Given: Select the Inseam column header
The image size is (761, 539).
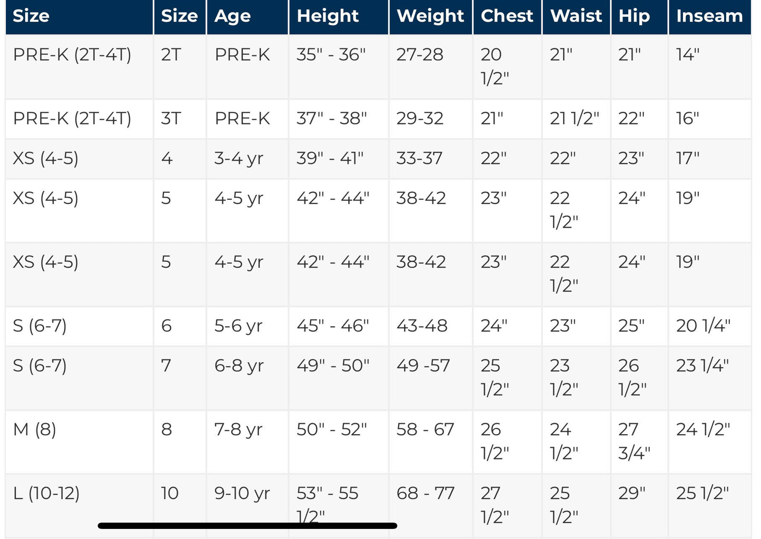Looking at the screenshot, I should coord(709,16).
